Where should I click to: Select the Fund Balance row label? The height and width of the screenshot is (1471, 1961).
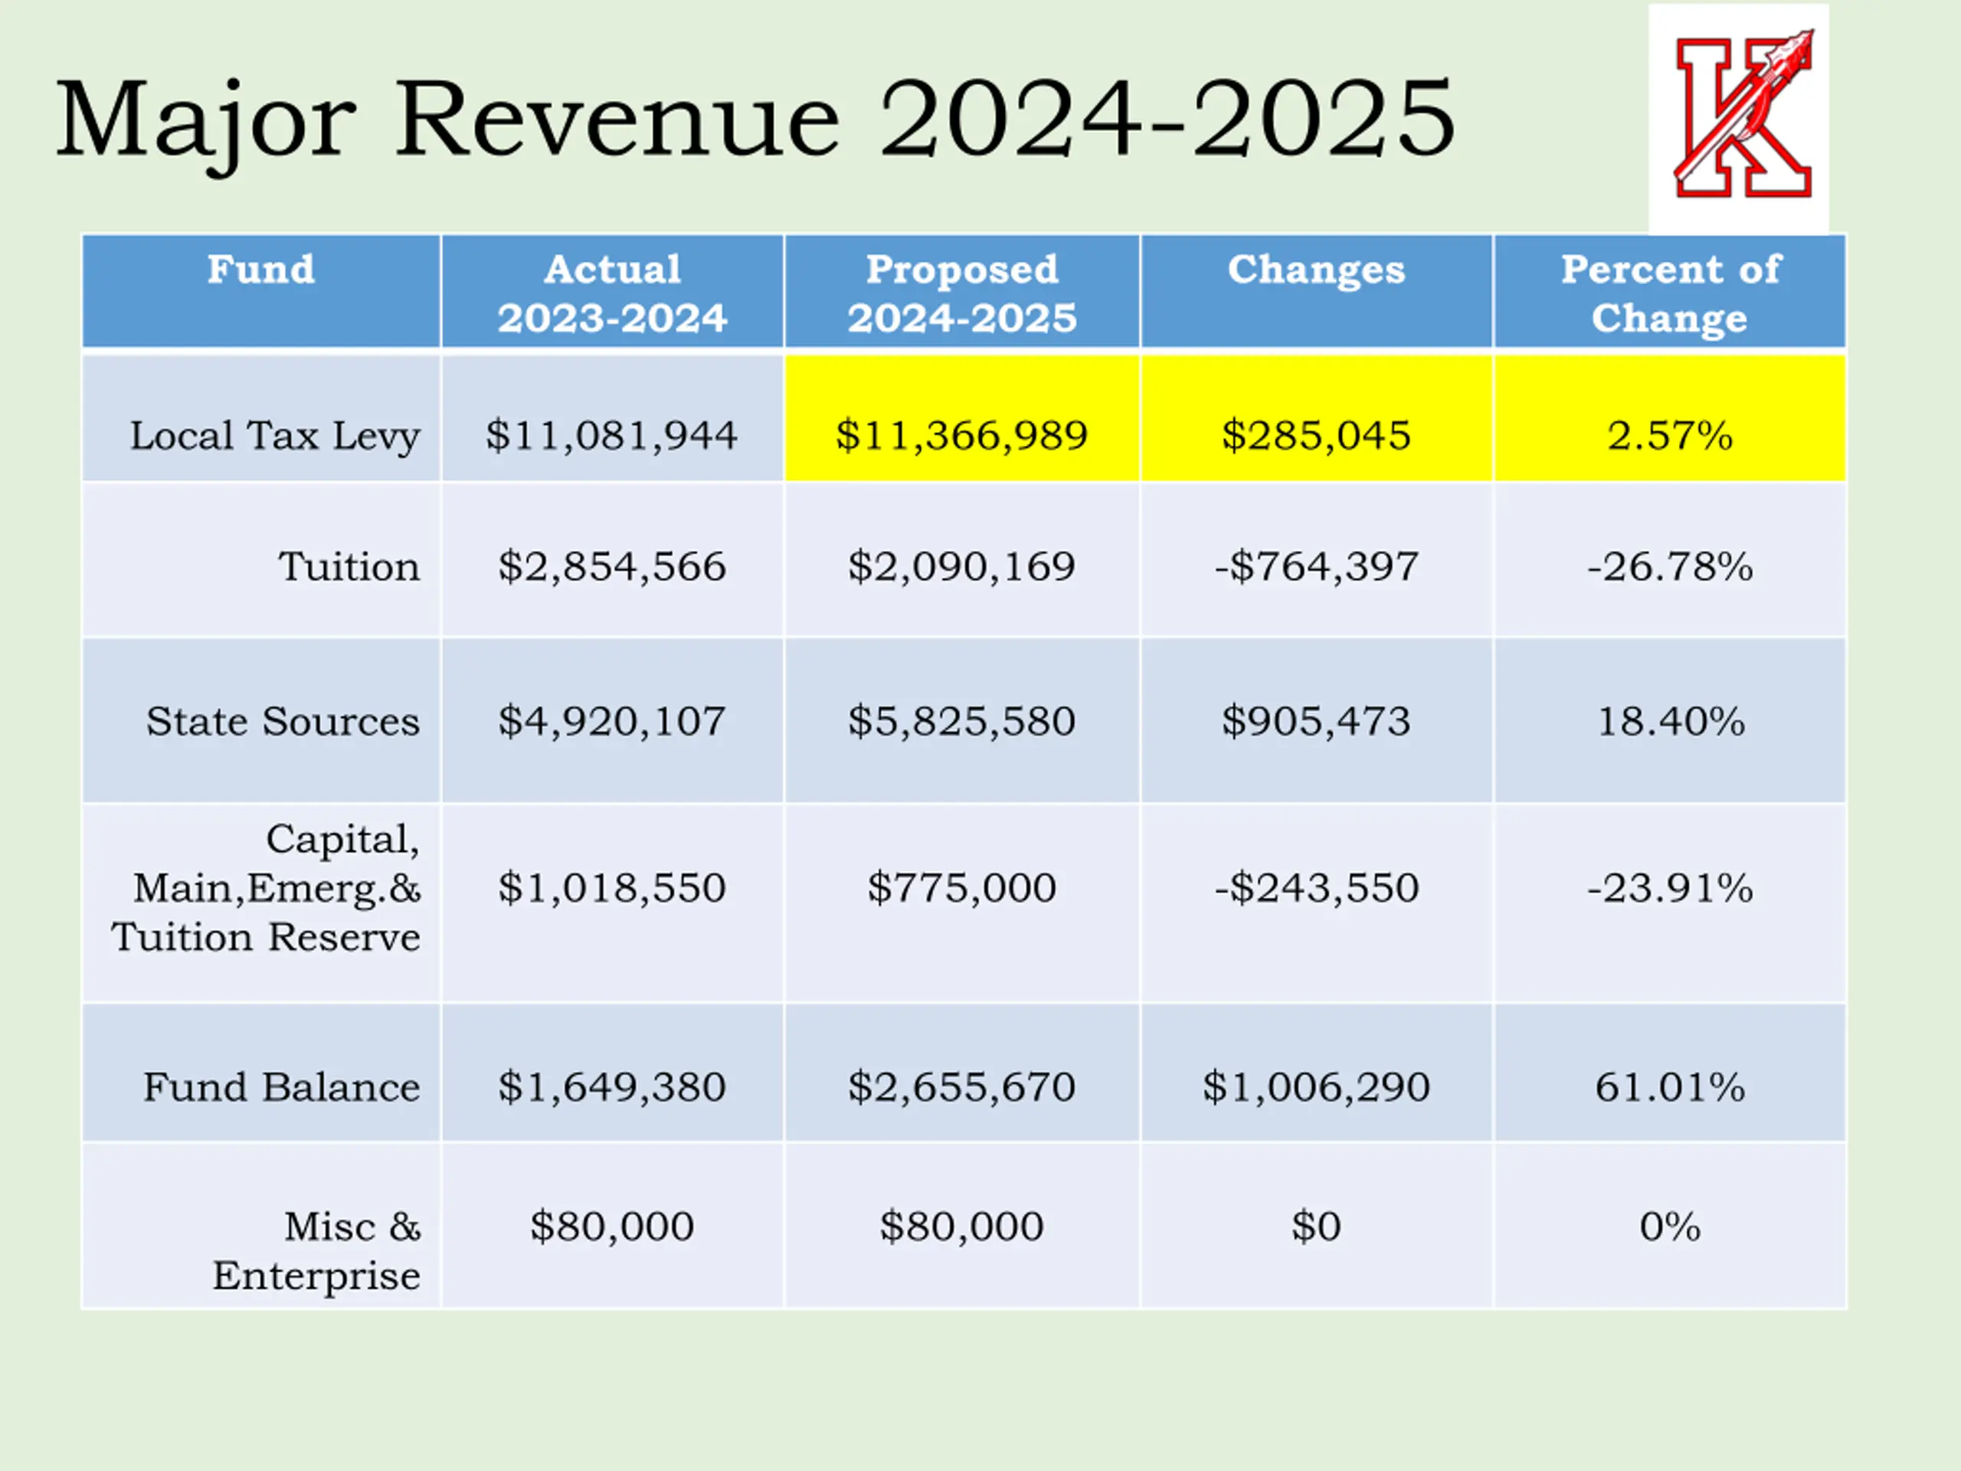coord(282,1087)
